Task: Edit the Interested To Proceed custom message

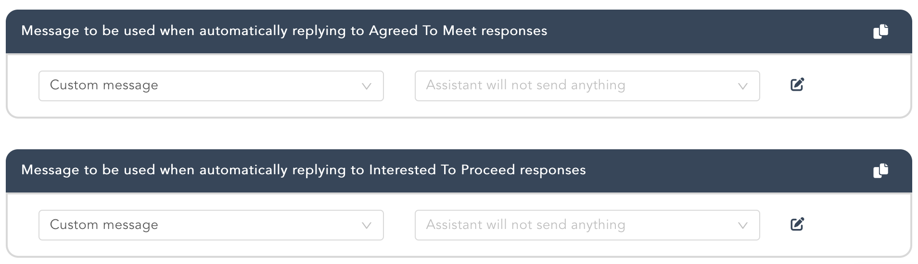Action: pyautogui.click(x=797, y=224)
